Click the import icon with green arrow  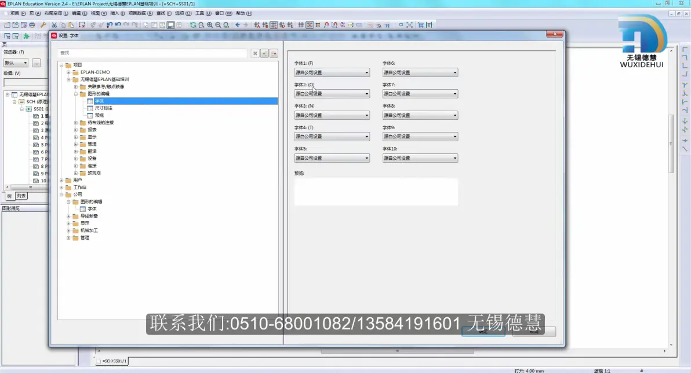[x=264, y=53]
